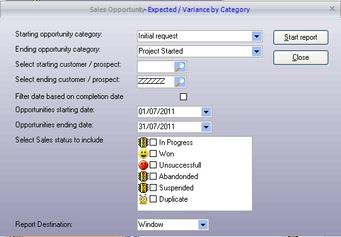Click the Unsuccessfull status label
The image size is (341, 237).
(180, 165)
